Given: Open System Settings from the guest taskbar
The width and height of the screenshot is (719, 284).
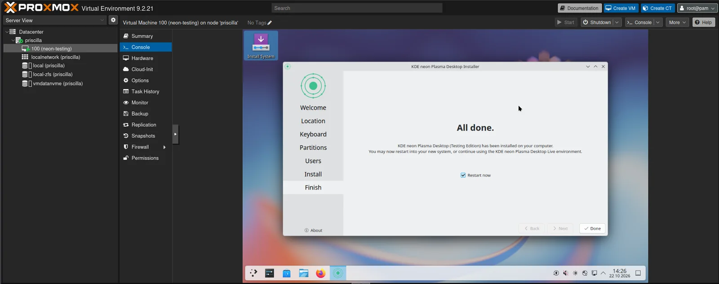Looking at the screenshot, I should (270, 273).
